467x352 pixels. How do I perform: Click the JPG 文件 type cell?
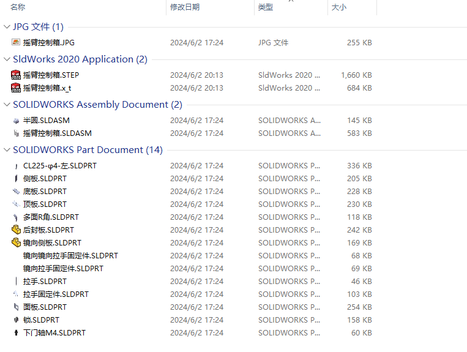coord(273,43)
